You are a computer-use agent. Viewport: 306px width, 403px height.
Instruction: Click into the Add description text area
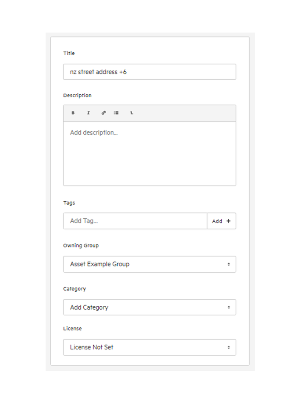pos(150,154)
